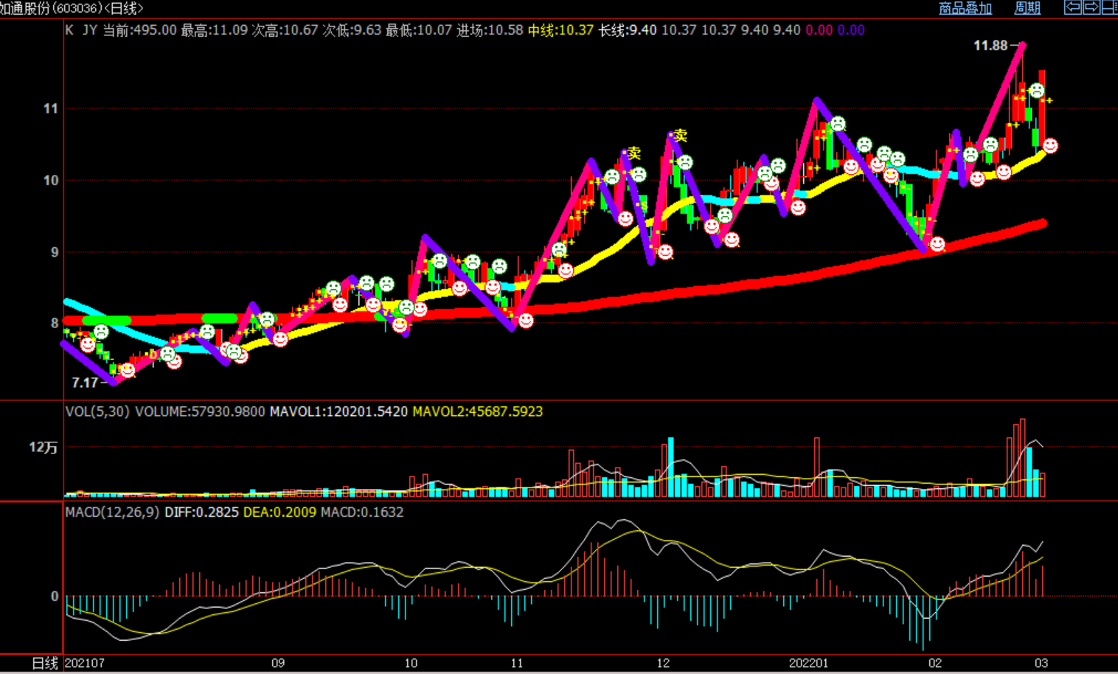1118x674 pixels.
Task: Select the MACD(12,26,9) indicator label
Action: click(x=112, y=512)
